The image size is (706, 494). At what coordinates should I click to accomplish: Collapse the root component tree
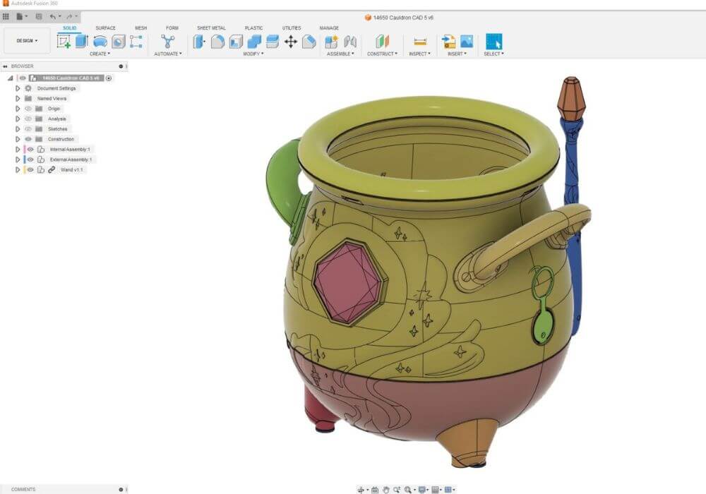pos(11,78)
